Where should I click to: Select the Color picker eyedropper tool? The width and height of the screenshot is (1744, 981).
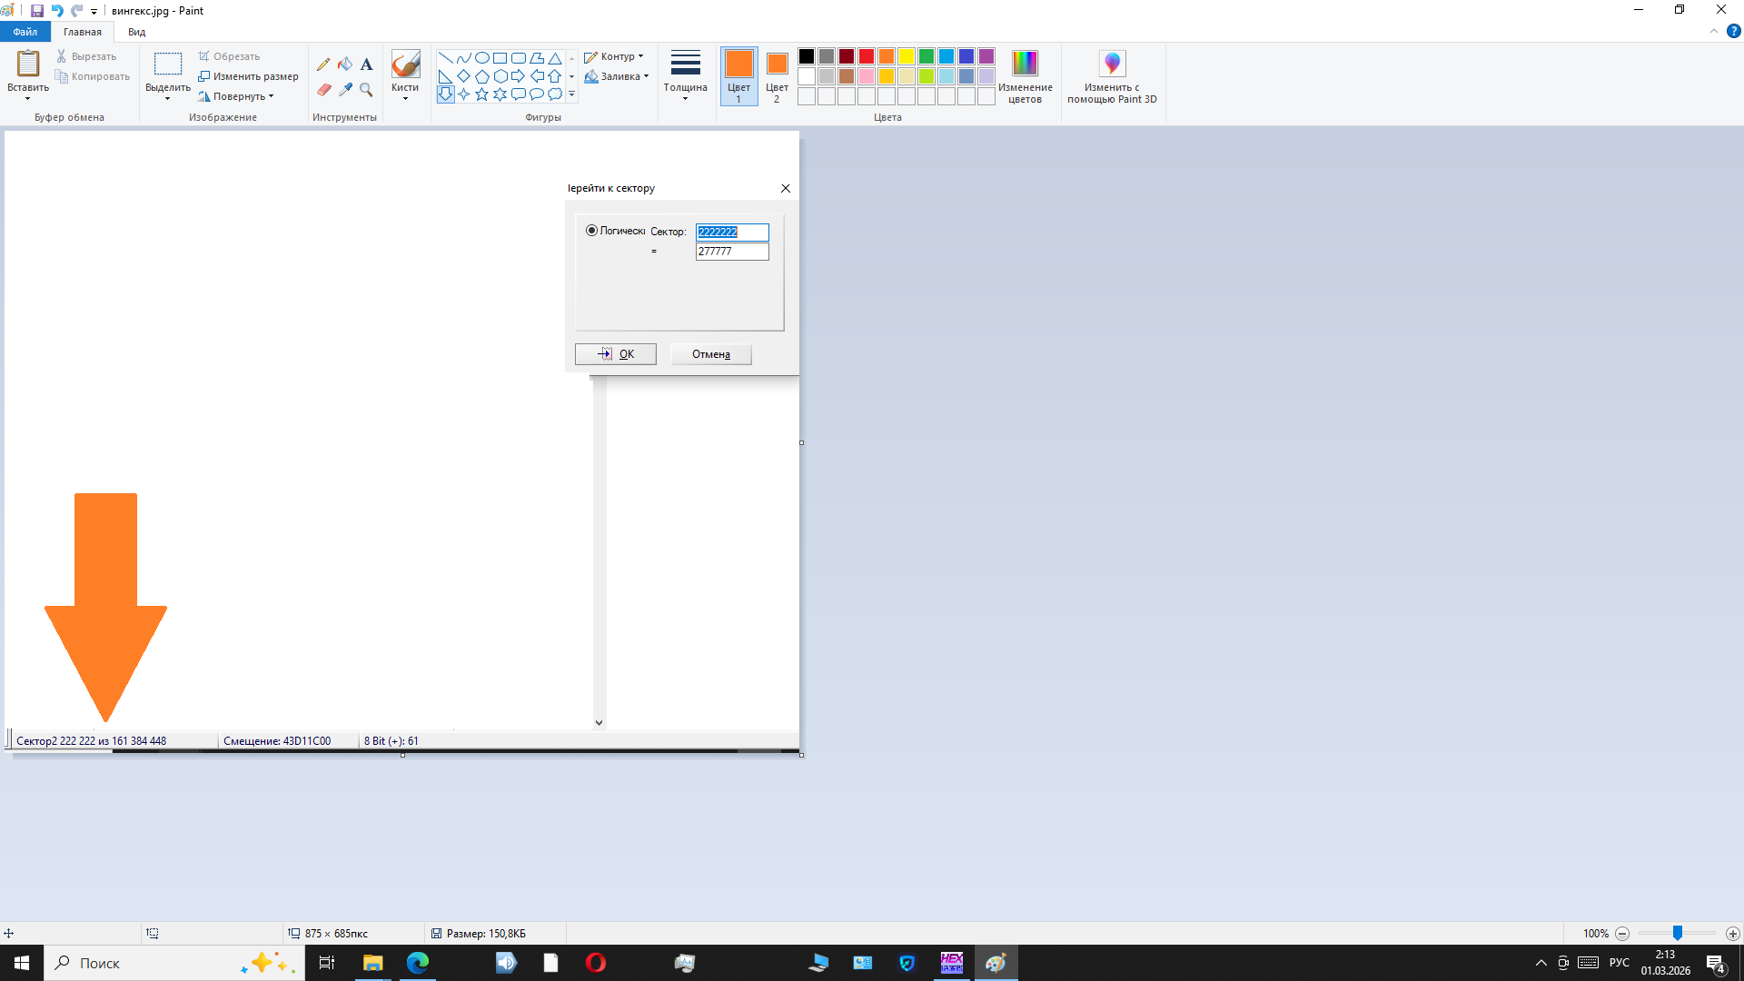tap(345, 89)
